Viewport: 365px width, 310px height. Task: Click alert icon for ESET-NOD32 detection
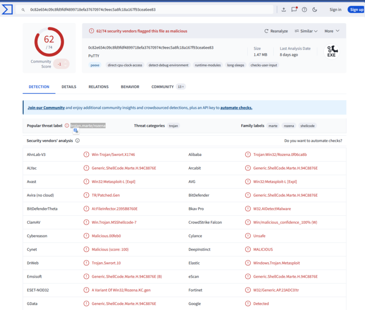pyautogui.click(x=86, y=290)
